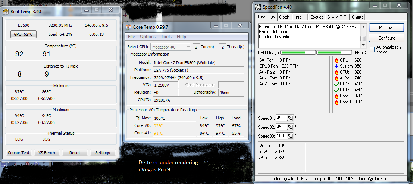The image size is (413, 184).
Task: Click the Sensor Test button
Action: tap(18, 152)
